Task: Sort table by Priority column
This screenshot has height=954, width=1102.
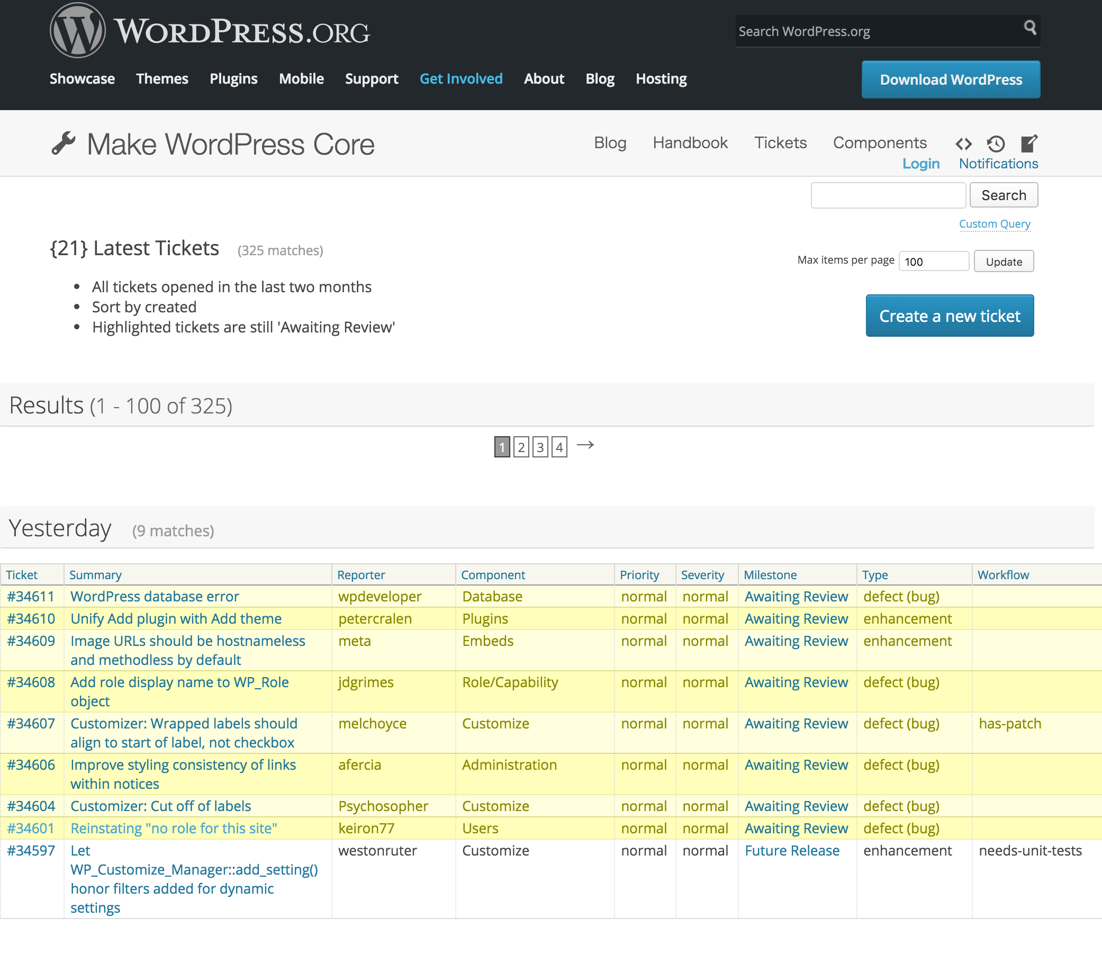Action: click(x=639, y=575)
